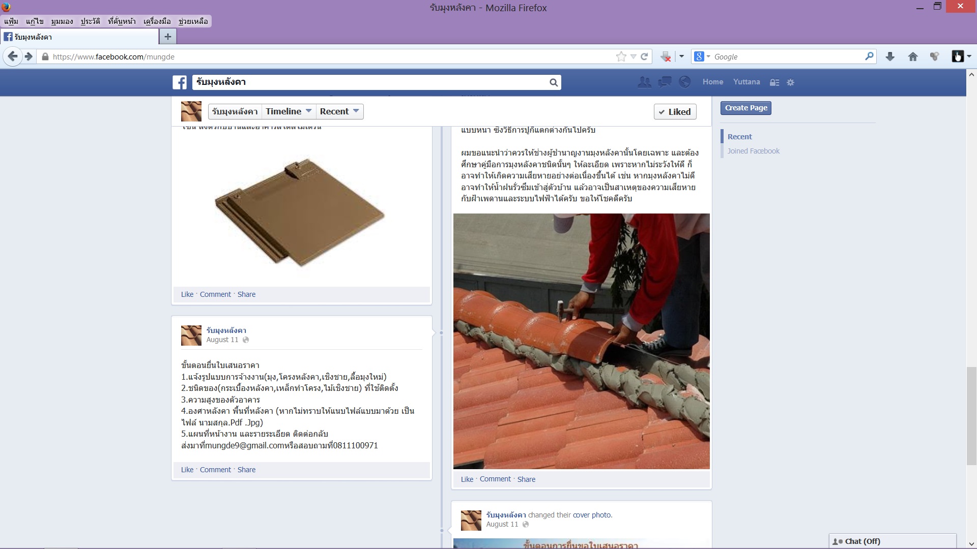The width and height of the screenshot is (977, 549).
Task: Open Facebook messages icon
Action: (665, 82)
